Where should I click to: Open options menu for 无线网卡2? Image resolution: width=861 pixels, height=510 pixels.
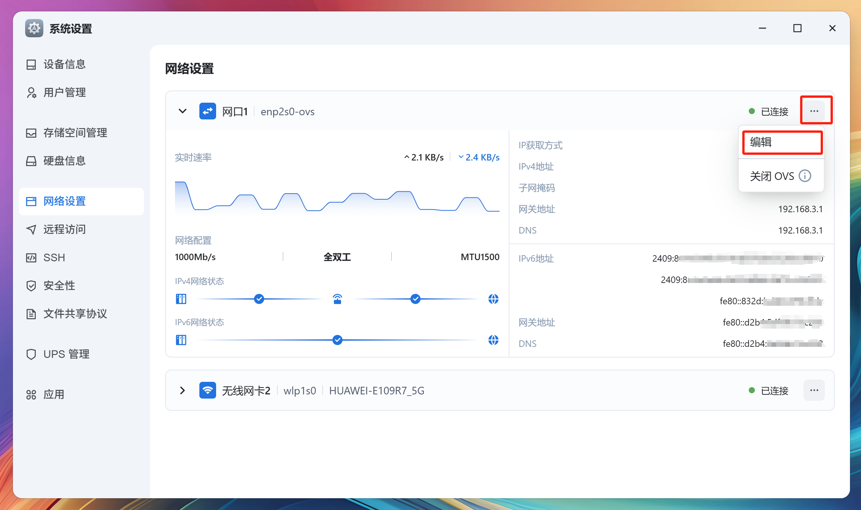(x=814, y=390)
